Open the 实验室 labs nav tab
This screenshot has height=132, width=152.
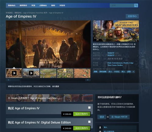click(62, 5)
